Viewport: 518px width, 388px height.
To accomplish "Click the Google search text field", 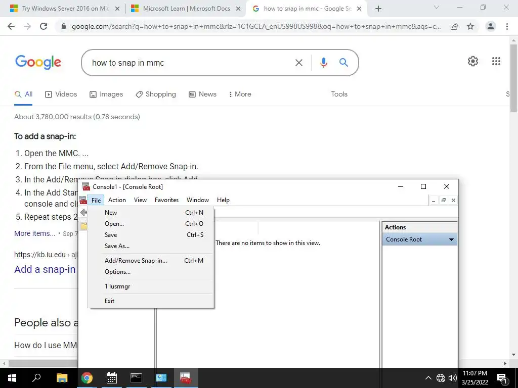I will point(192,63).
